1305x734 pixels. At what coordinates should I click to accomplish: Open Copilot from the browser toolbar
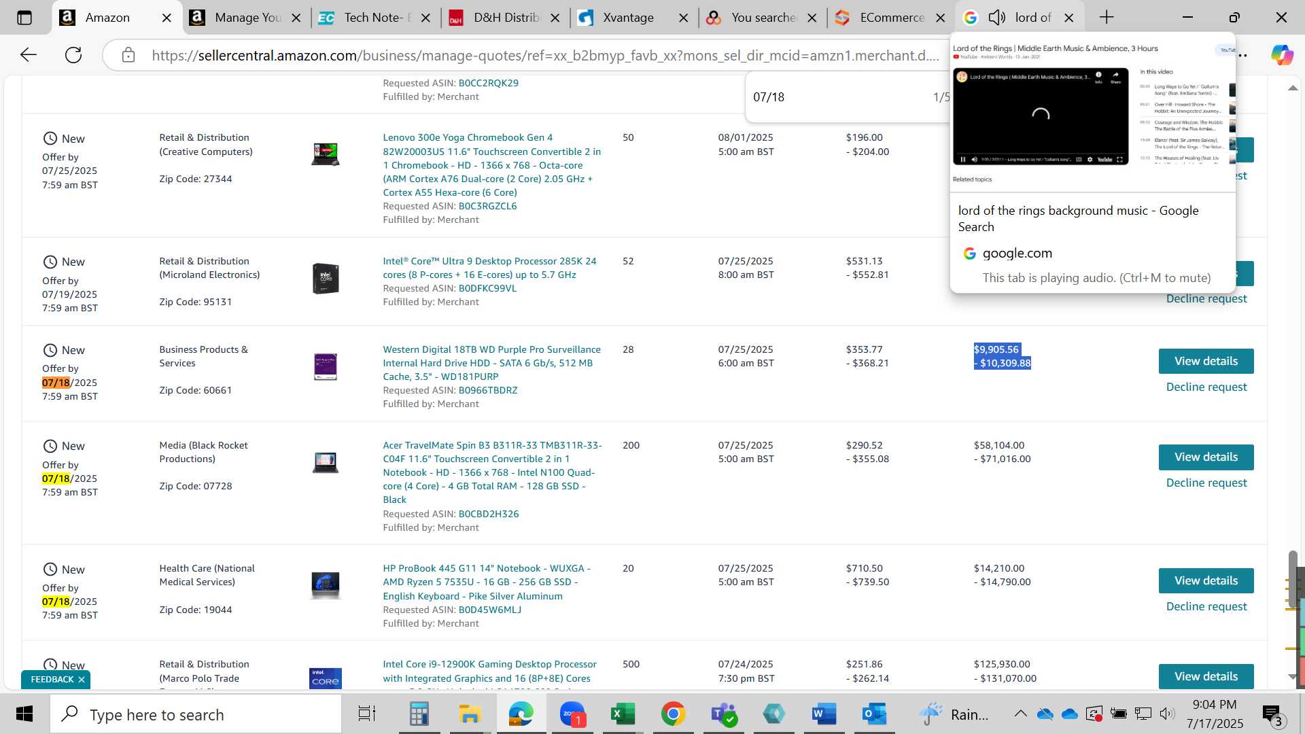1282,55
